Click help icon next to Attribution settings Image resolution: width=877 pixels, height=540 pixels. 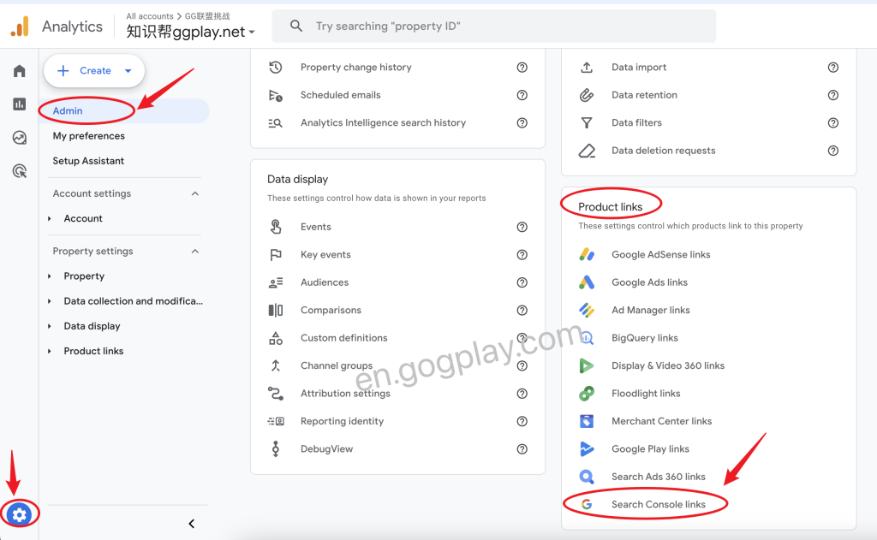click(x=522, y=394)
